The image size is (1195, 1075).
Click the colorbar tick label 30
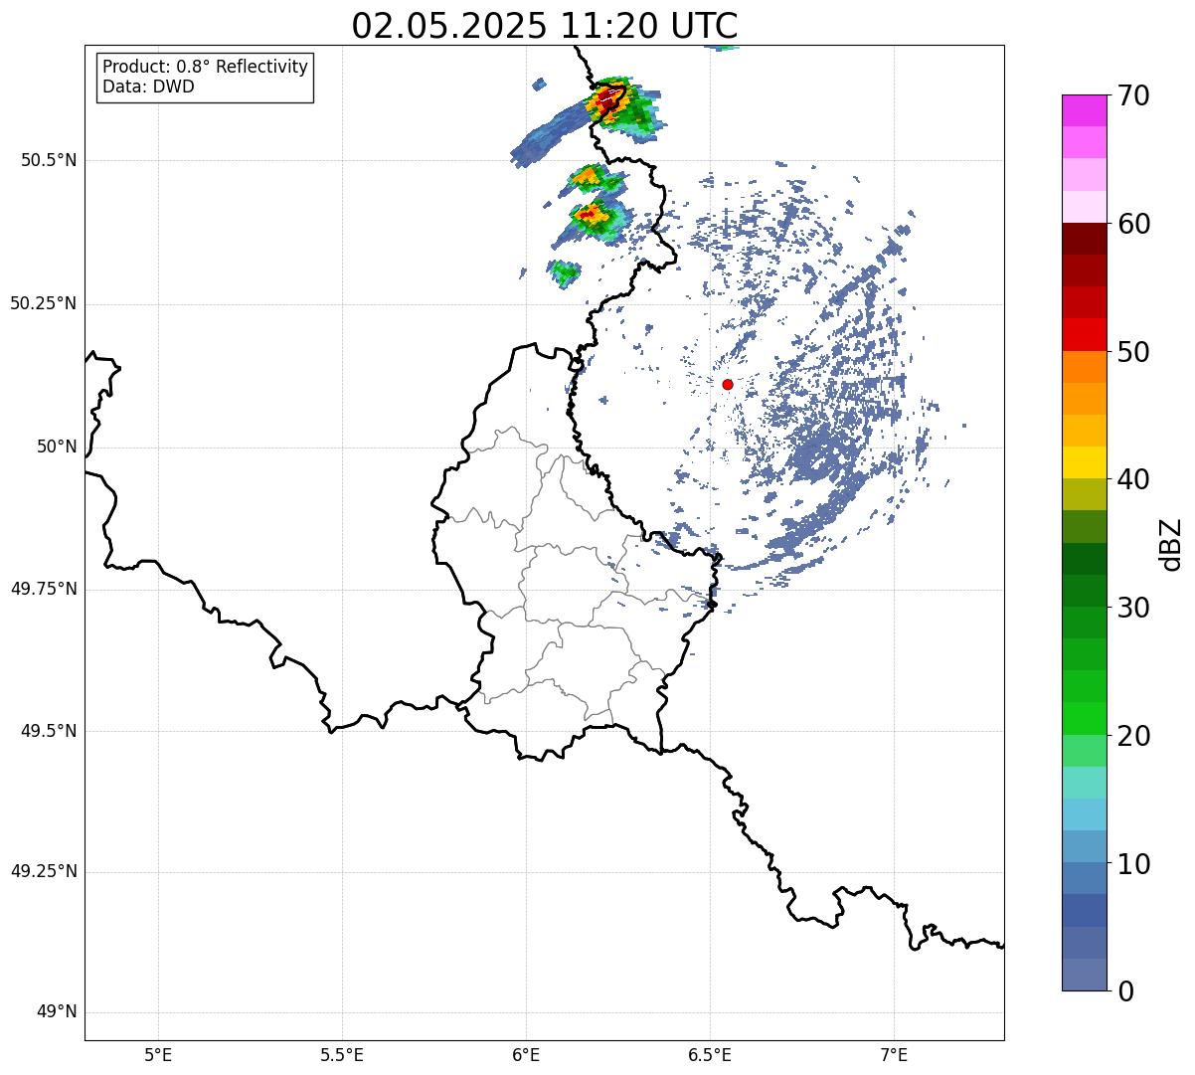pyautogui.click(x=1133, y=608)
